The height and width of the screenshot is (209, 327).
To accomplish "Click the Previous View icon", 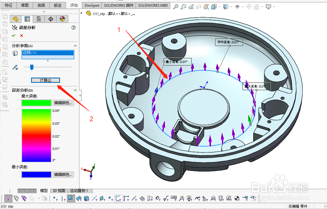I will click(191, 7).
